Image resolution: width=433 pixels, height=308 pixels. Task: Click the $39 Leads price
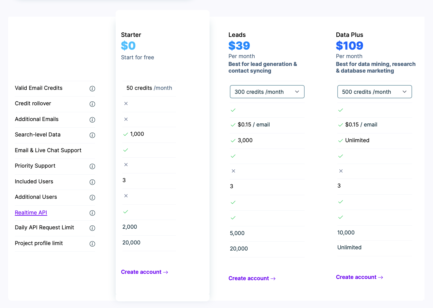click(239, 46)
